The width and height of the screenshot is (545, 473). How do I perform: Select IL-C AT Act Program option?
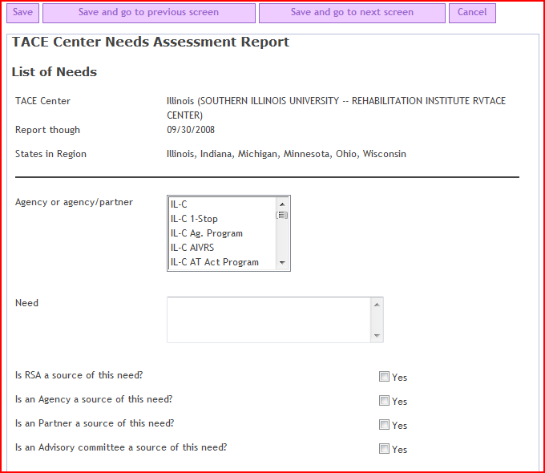[223, 262]
